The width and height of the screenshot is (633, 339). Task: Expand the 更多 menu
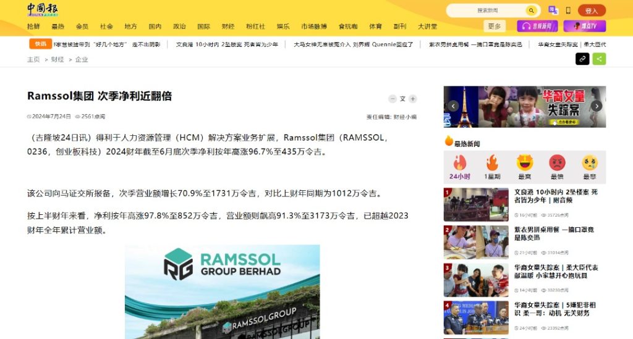pos(495,27)
